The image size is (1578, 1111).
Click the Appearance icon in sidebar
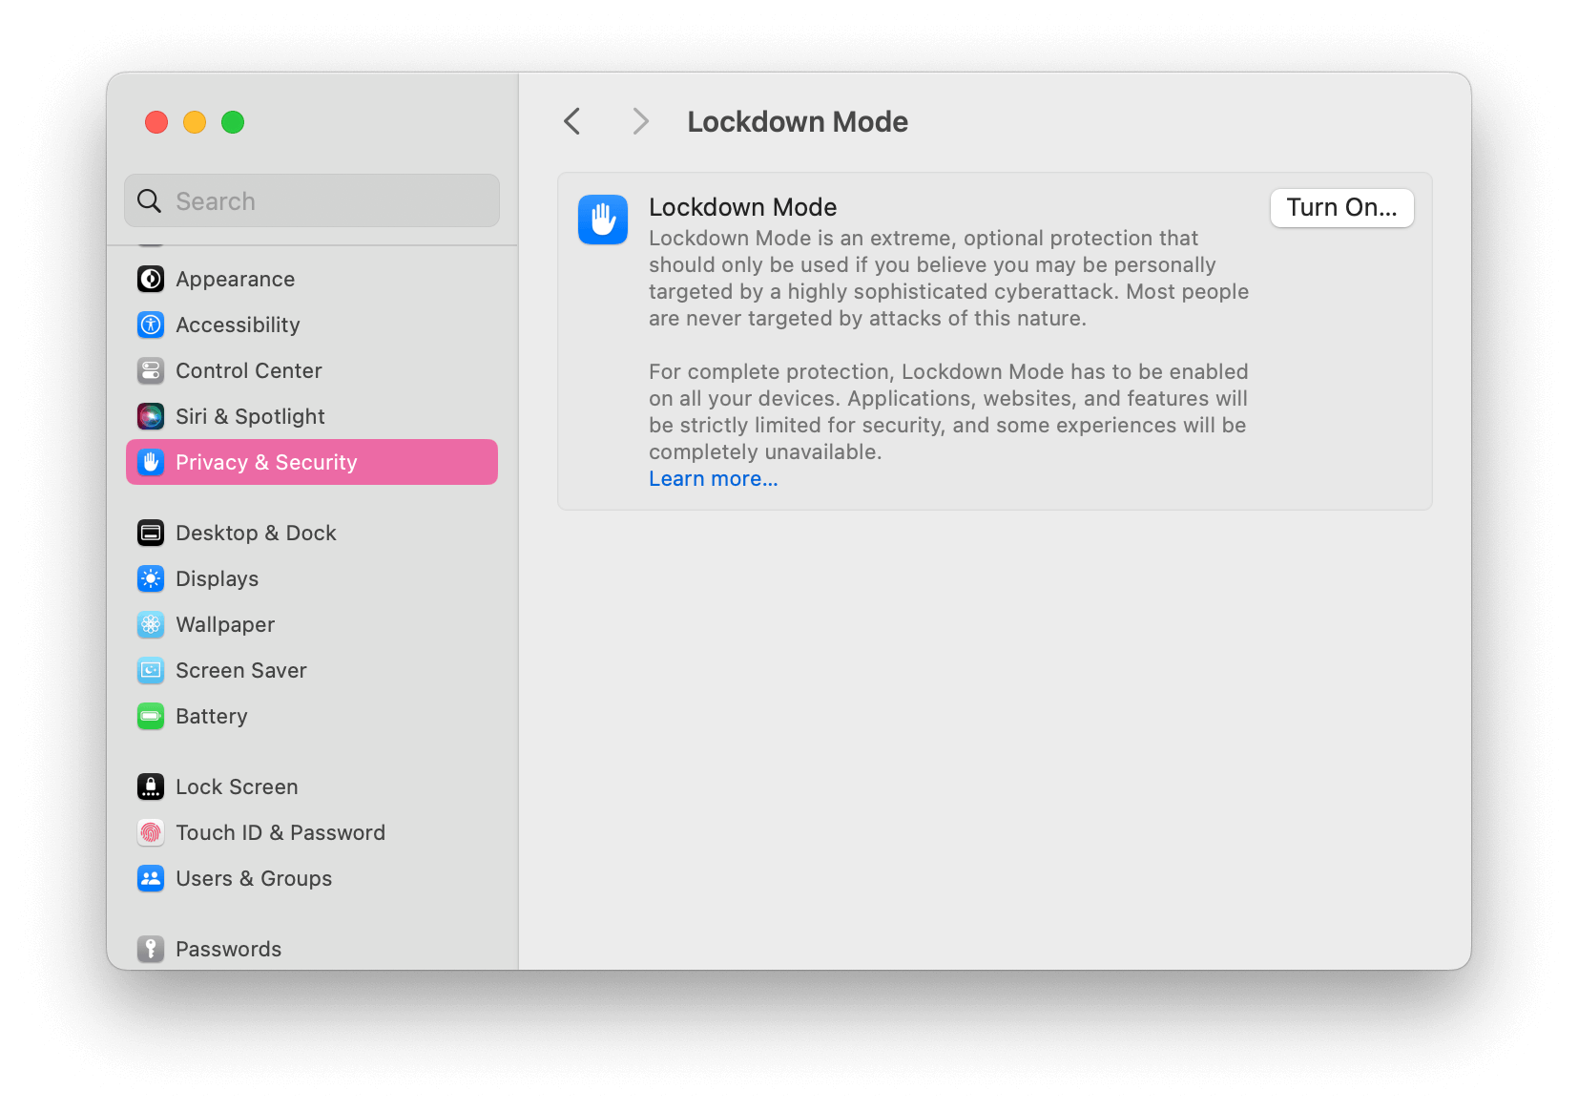click(x=151, y=279)
